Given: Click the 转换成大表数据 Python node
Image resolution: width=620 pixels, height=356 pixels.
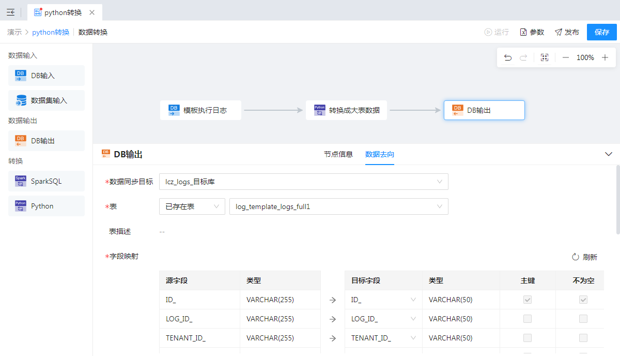Looking at the screenshot, I should tap(346, 110).
